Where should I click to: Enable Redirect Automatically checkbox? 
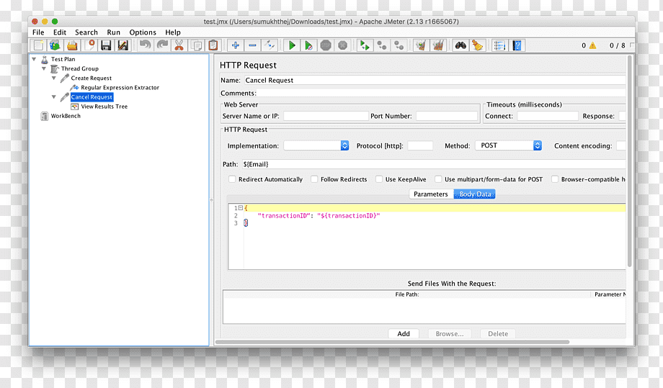(232, 179)
